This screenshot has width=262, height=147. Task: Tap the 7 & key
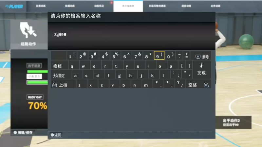[x=137, y=56]
